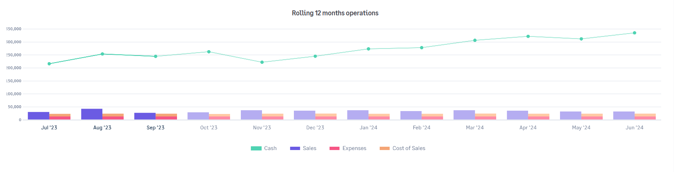This screenshot has width=674, height=172.
Task: Click the Jan '24 axis label
Action: (x=369, y=128)
